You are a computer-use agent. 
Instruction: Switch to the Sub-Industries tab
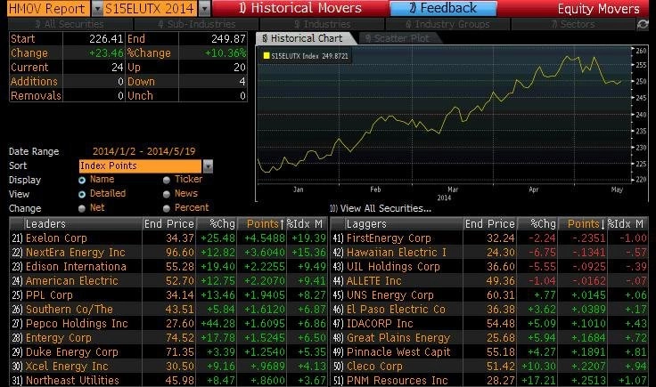coord(197,24)
